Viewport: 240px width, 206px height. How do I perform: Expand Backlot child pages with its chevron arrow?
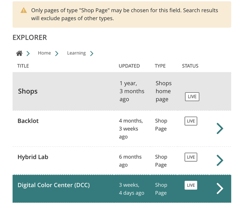(x=220, y=129)
